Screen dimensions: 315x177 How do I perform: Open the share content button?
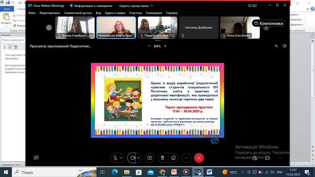(x=150, y=158)
